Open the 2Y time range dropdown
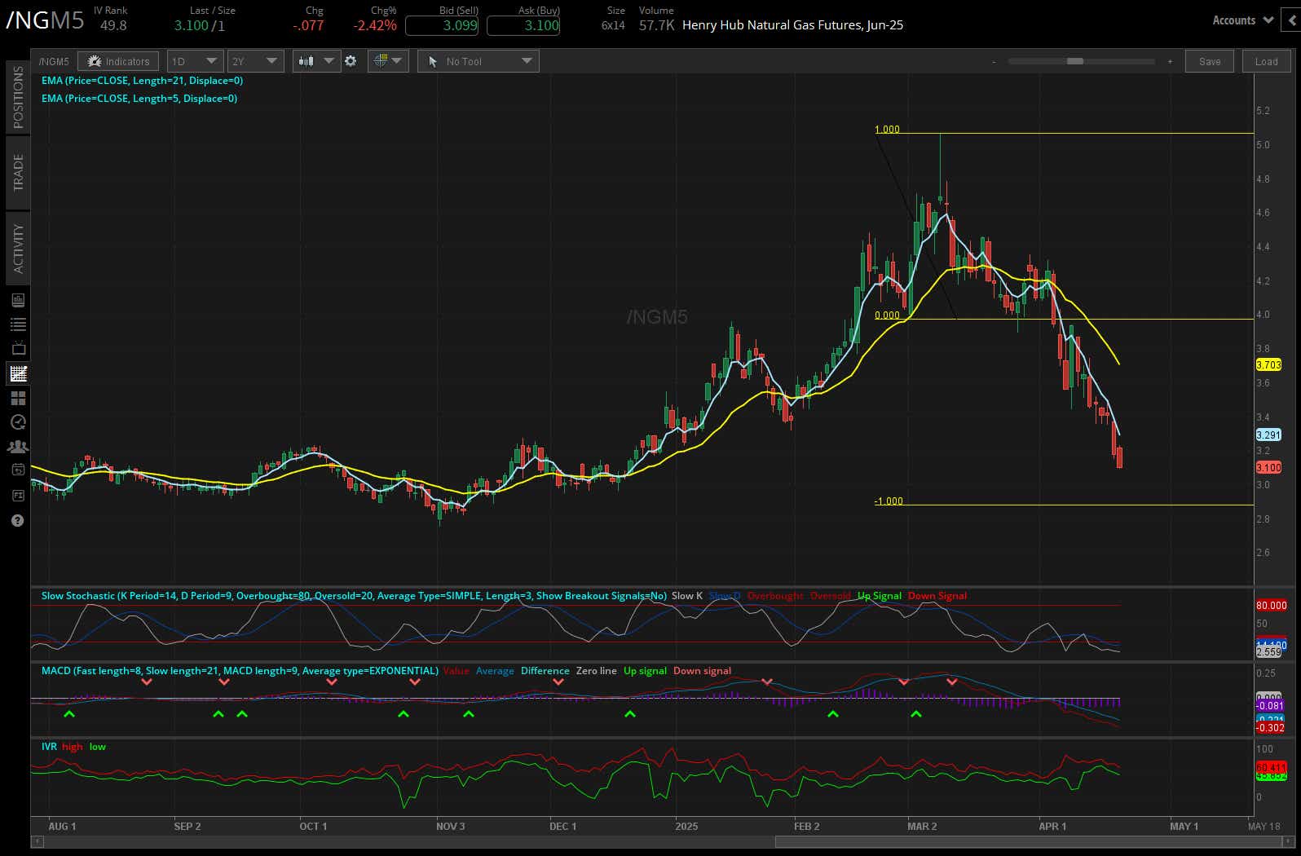 click(x=255, y=61)
